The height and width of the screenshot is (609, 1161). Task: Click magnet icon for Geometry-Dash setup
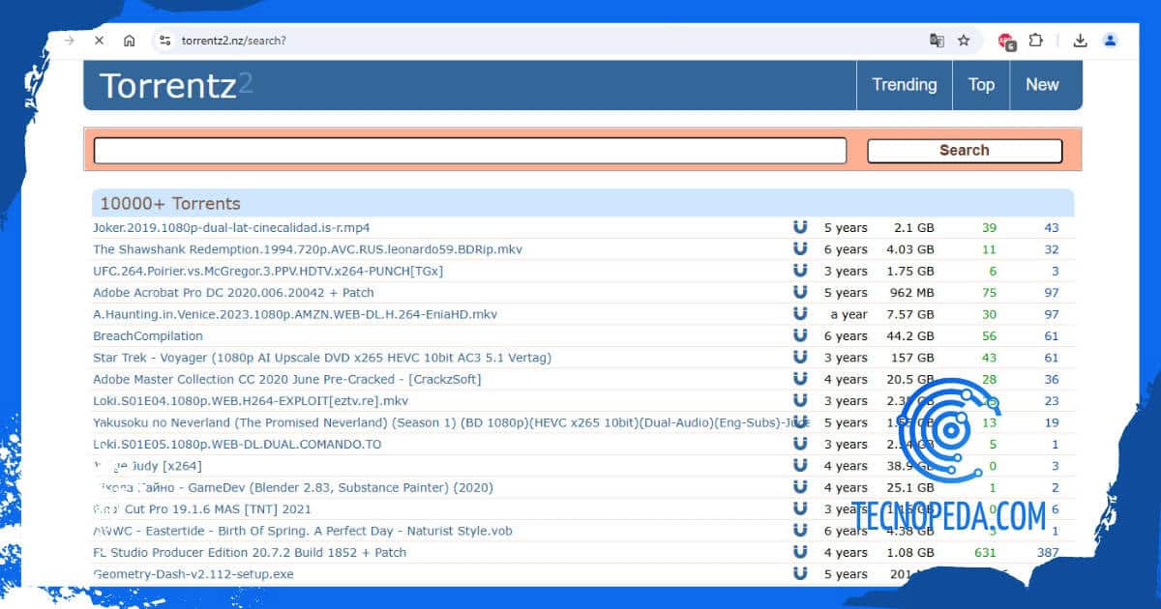point(800,573)
